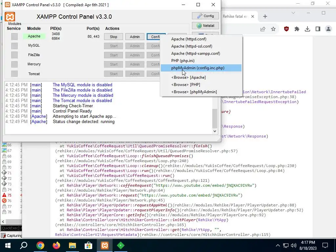Open Microsoft Store from the taskbar
336x252 pixels.
pos(88,245)
